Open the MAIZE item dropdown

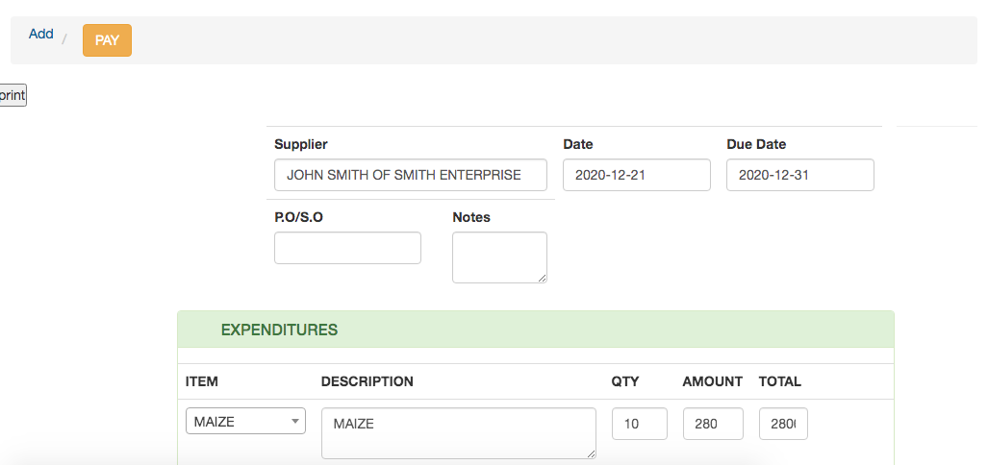pyautogui.click(x=245, y=421)
